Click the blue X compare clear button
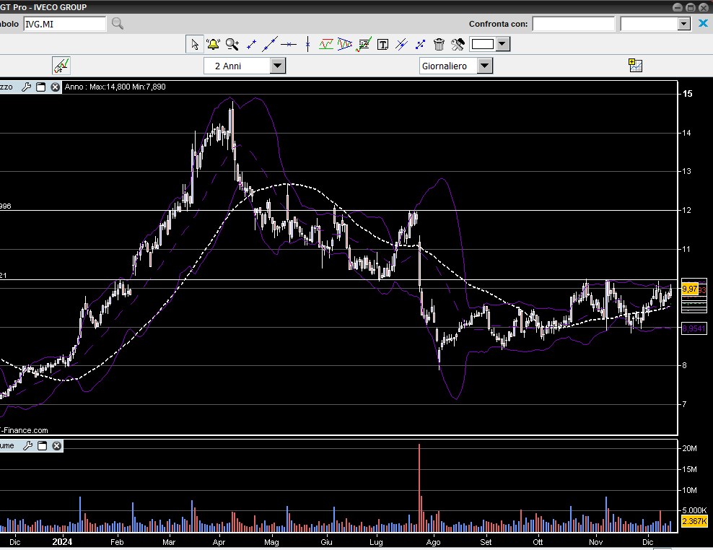Screen dimensions: 713x550 704,24
